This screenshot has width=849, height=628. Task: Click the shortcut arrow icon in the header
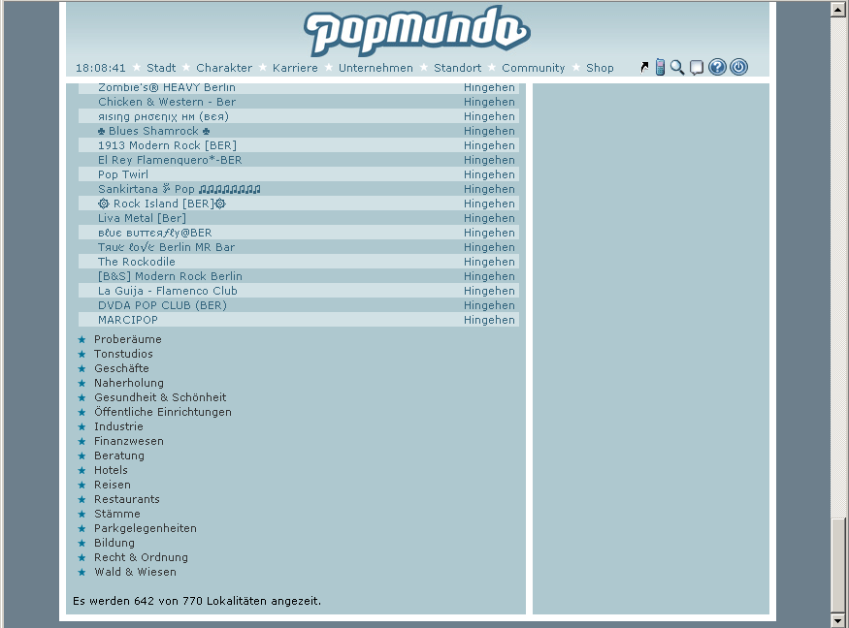[x=644, y=68]
